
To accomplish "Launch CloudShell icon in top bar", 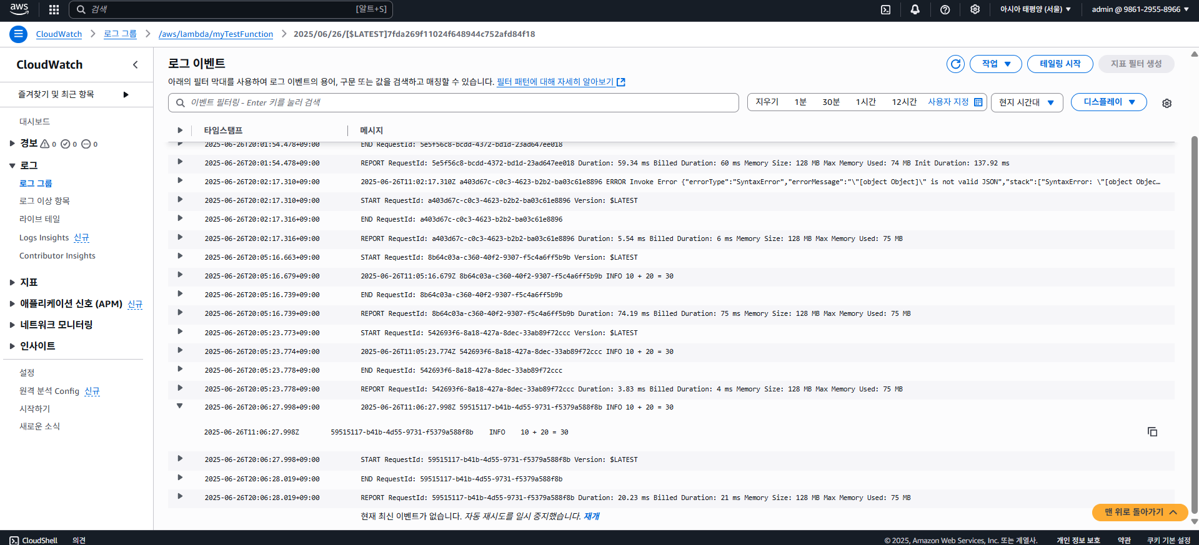I will pyautogui.click(x=885, y=9).
